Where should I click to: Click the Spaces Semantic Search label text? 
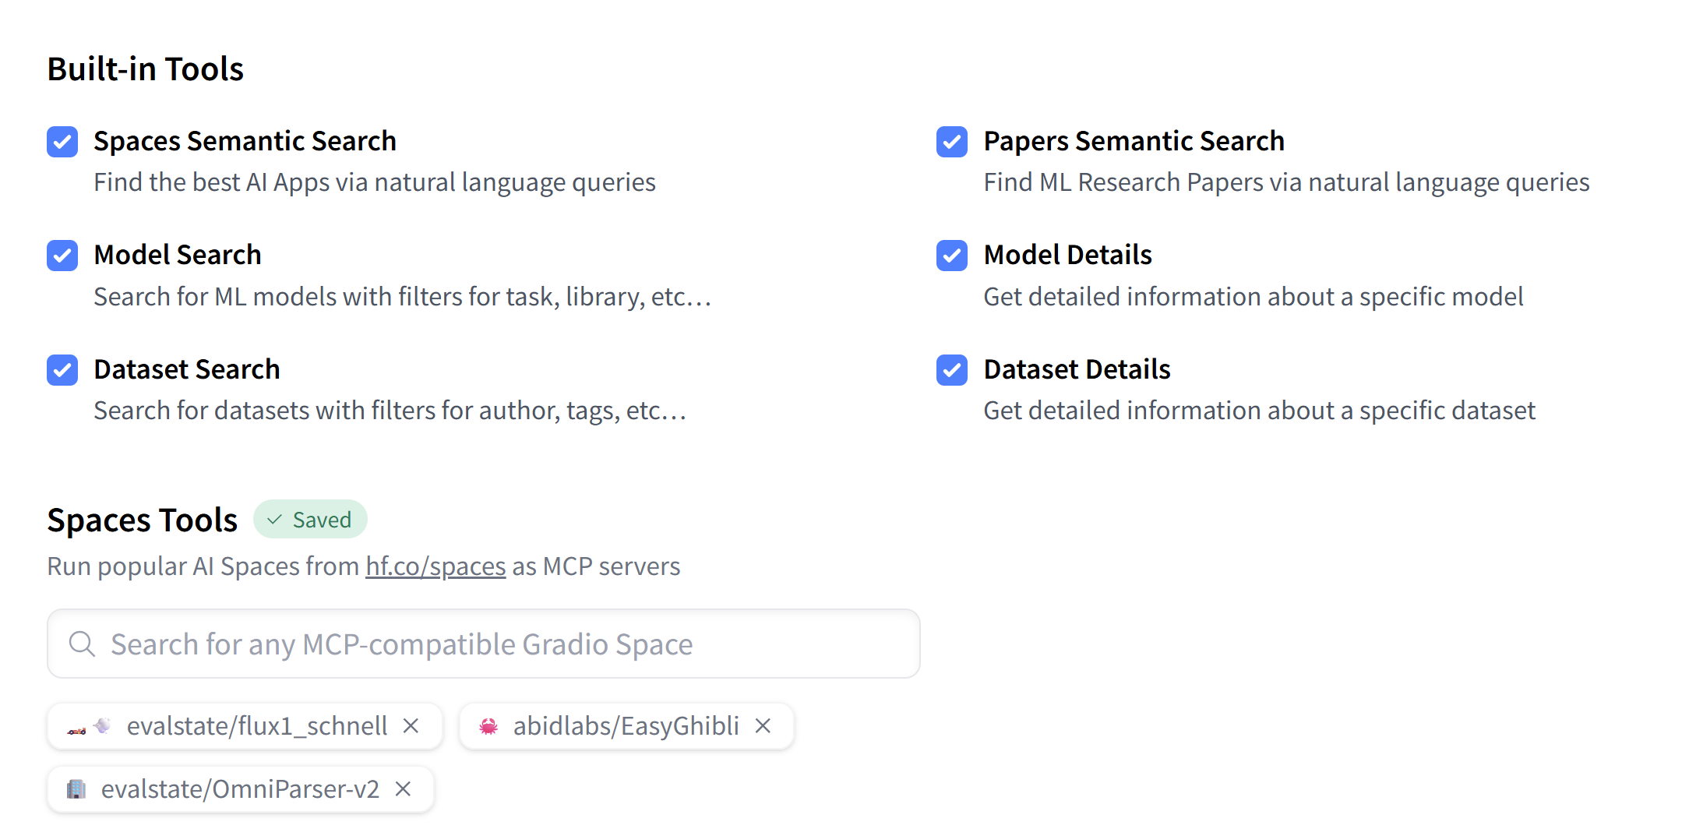click(245, 142)
